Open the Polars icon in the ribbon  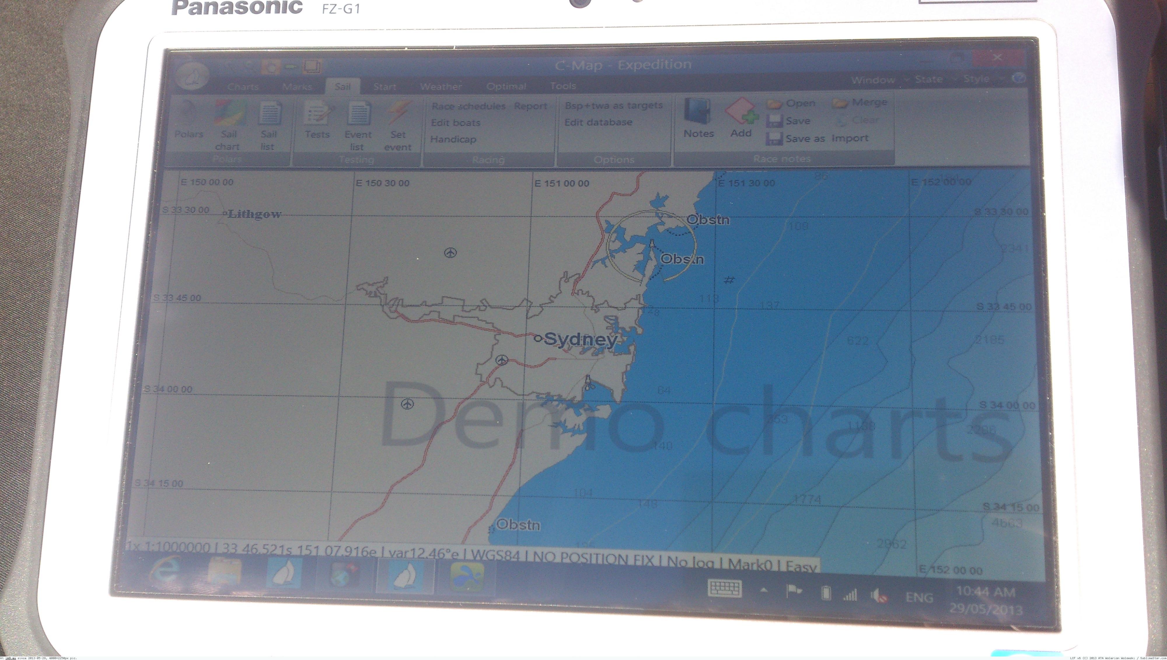pos(188,119)
